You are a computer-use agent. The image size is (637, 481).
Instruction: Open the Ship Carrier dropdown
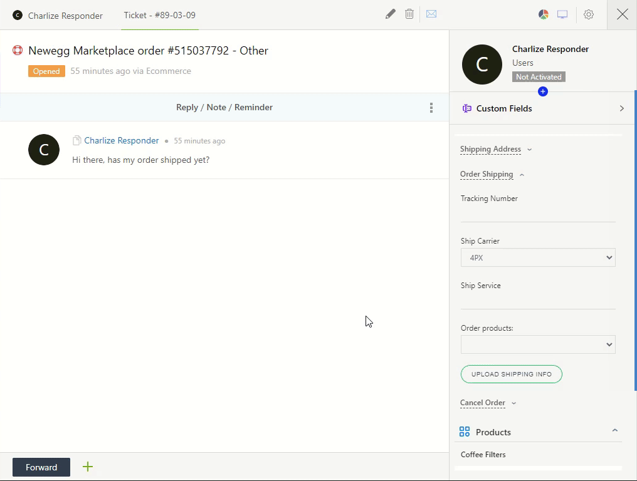[x=538, y=257]
